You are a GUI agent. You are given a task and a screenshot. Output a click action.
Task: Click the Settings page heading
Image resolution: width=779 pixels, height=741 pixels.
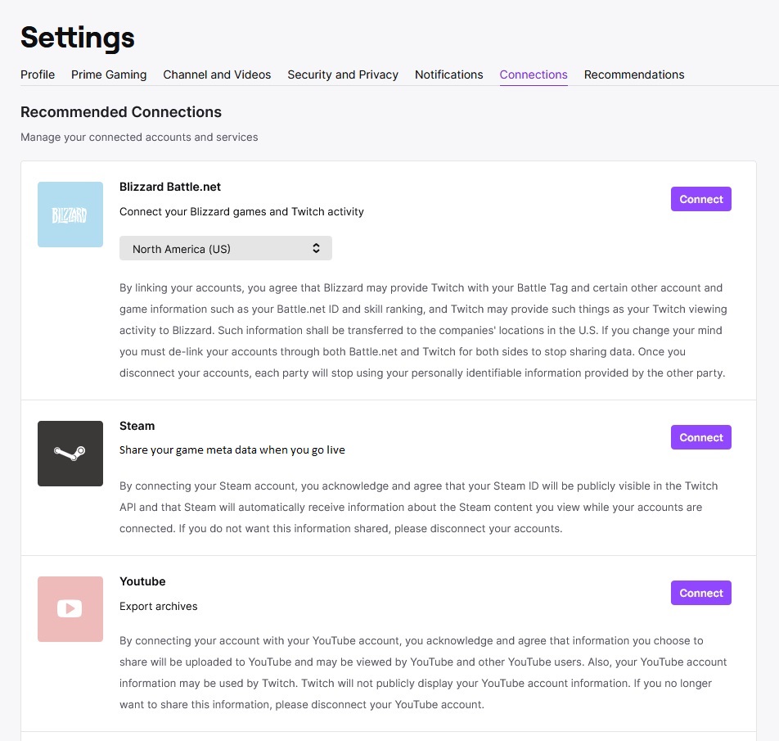coord(78,38)
